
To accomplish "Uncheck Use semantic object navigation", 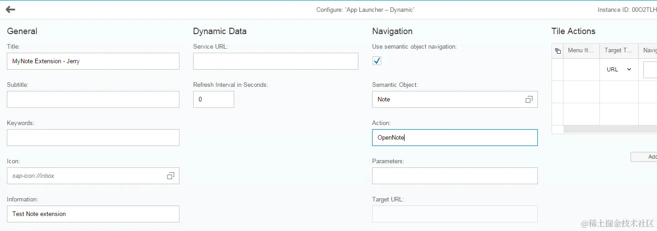I will pos(377,61).
